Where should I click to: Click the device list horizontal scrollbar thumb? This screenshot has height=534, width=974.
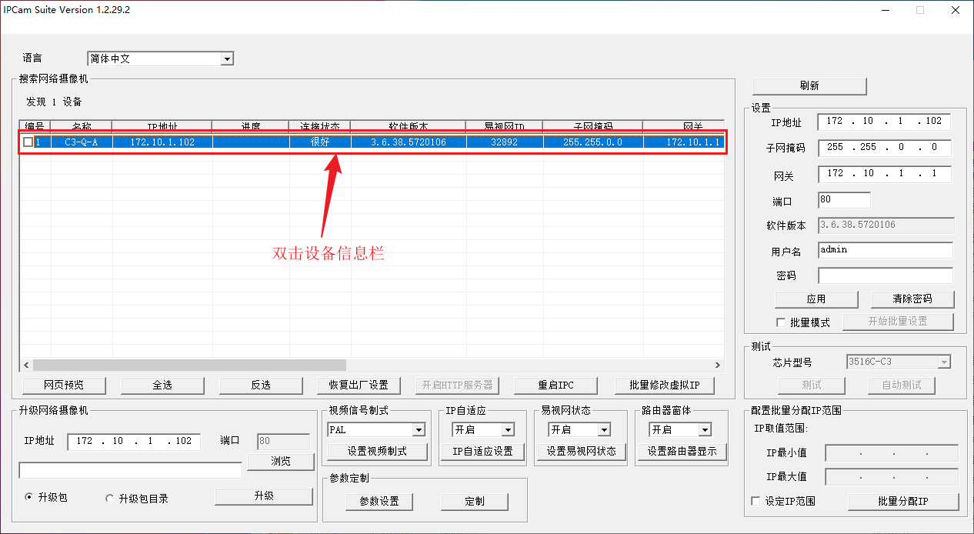pyautogui.click(x=189, y=365)
